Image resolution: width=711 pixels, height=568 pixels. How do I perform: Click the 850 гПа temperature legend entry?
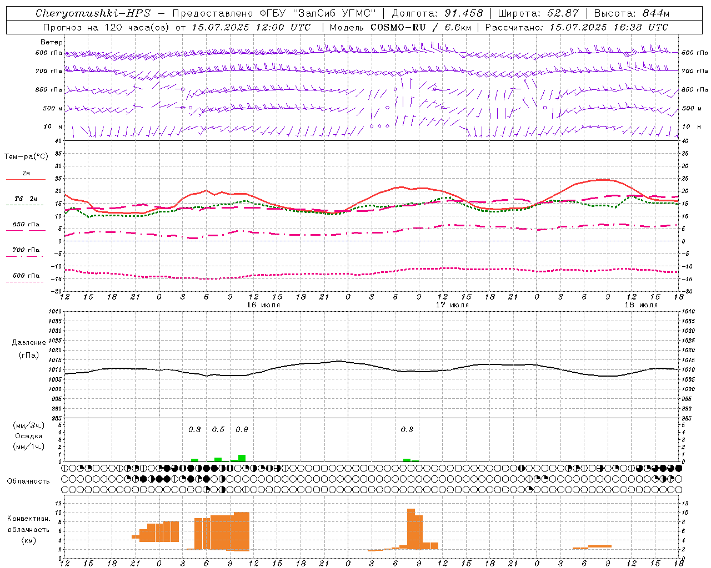(x=26, y=225)
